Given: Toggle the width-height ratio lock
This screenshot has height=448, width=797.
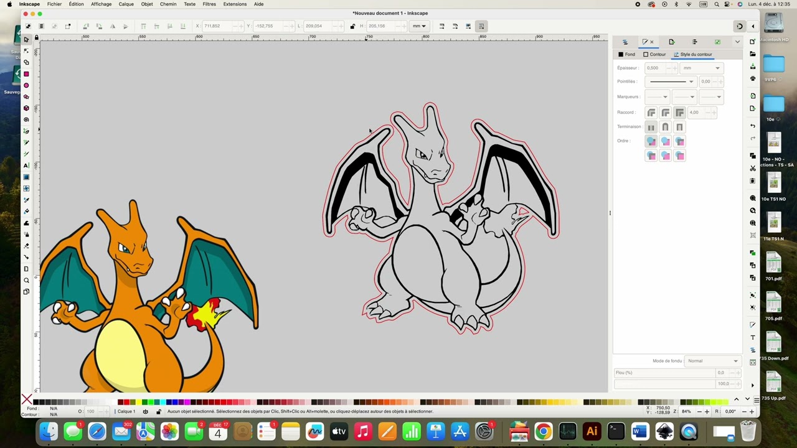Looking at the screenshot, I should pyautogui.click(x=352, y=26).
